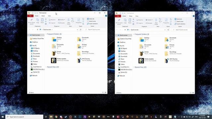This screenshot has width=212, height=119.
Task: Collapse Frequent folders section in right window
Action: [x=134, y=34]
